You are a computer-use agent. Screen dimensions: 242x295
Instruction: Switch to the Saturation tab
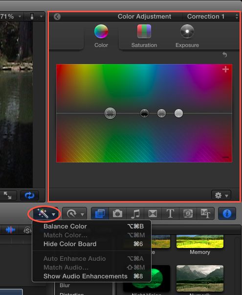pos(144,36)
